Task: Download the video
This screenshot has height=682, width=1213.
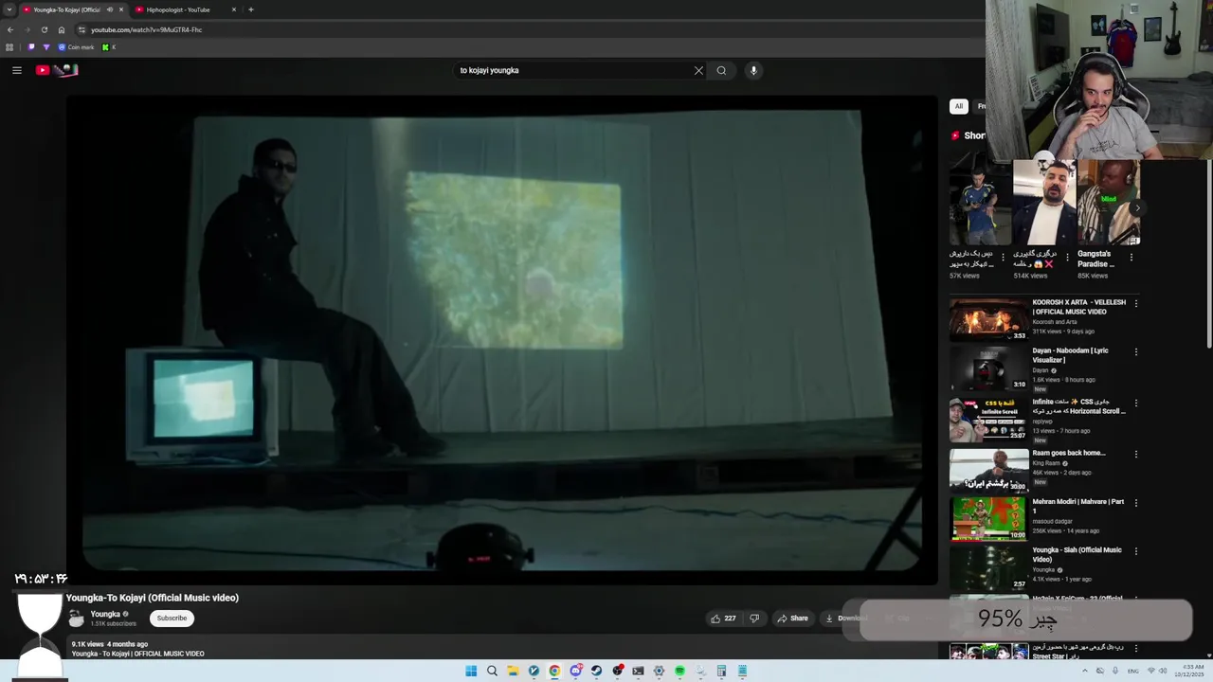Action: click(847, 619)
